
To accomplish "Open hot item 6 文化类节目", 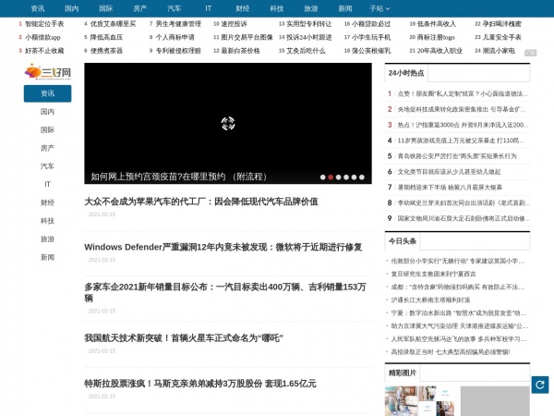I will 449,172.
